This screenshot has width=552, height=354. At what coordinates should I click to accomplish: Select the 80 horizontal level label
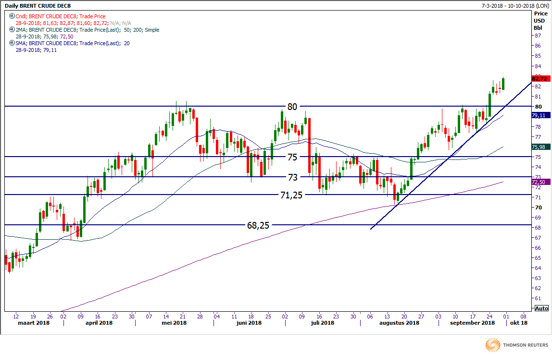(x=293, y=107)
